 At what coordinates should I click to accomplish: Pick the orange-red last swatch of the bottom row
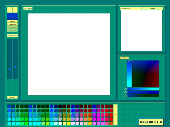[x=111, y=124]
